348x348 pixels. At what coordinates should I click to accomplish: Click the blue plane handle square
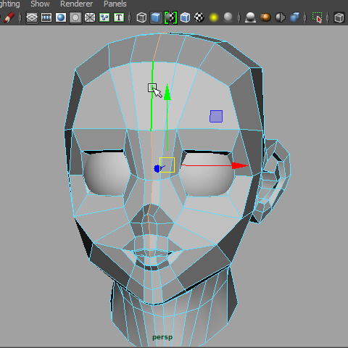pos(216,116)
